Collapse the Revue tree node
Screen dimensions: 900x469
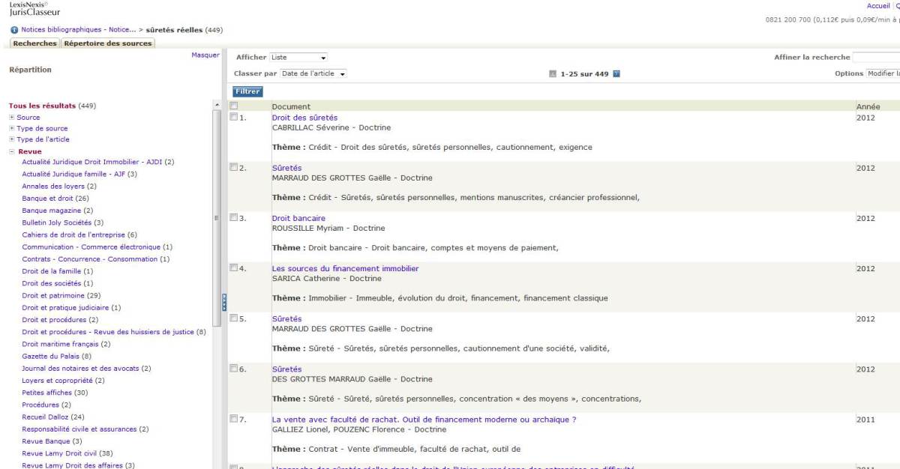pyautogui.click(x=12, y=151)
